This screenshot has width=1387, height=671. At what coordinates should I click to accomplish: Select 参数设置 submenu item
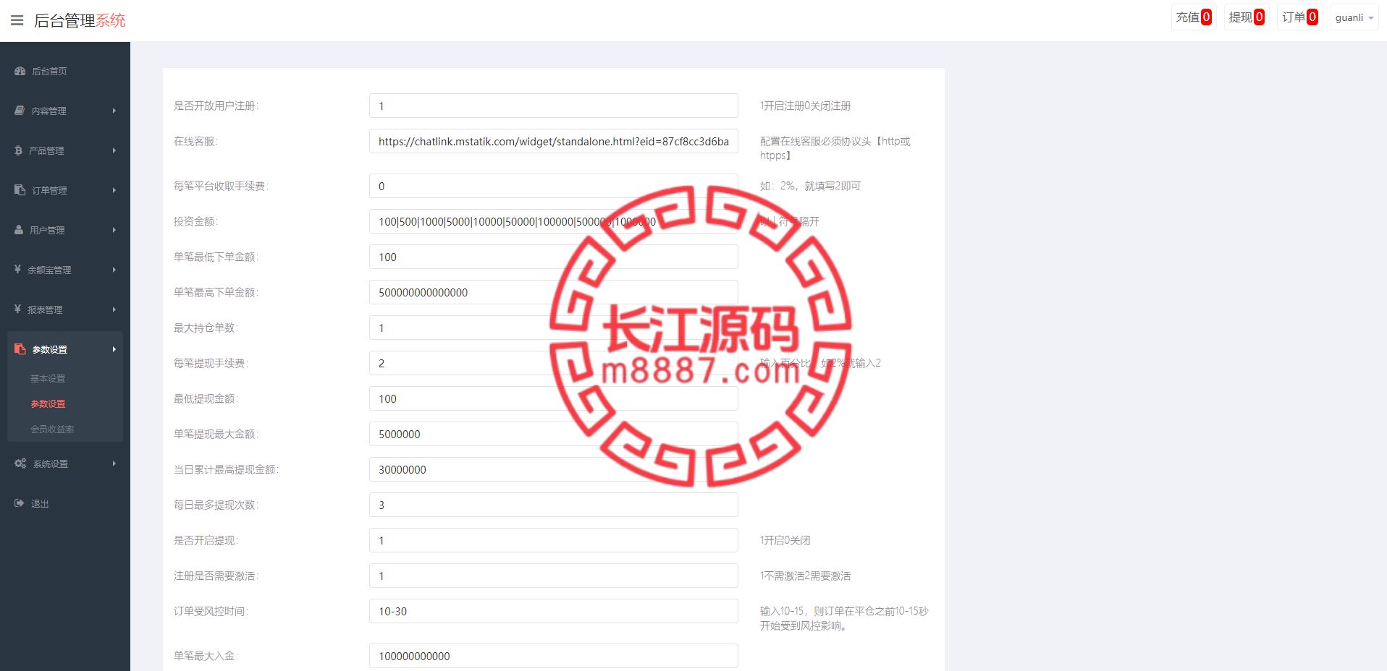click(x=48, y=404)
